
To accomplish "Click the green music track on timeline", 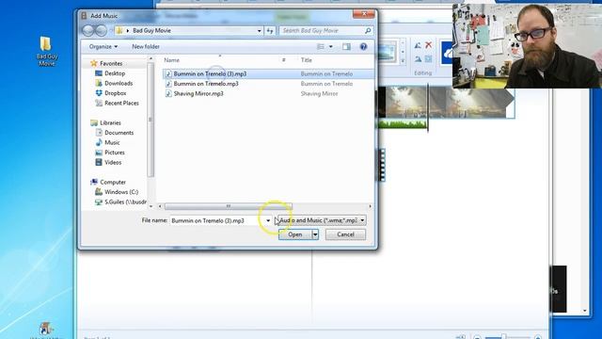I will coord(402,123).
